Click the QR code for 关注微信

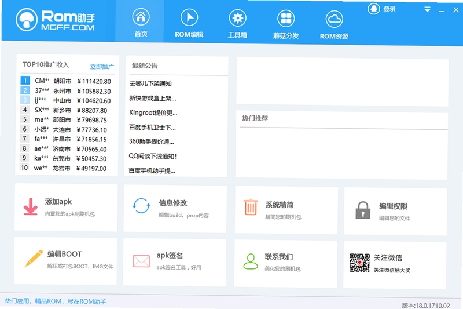[359, 263]
